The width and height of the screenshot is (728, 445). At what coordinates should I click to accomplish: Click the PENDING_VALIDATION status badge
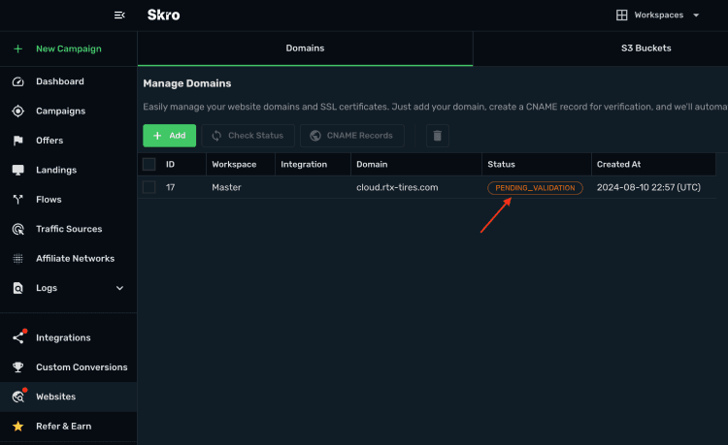click(x=535, y=188)
